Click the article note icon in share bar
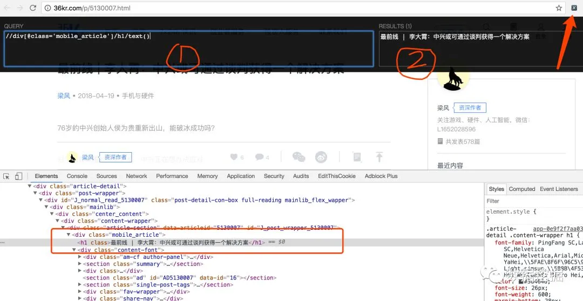This screenshot has height=301, width=583. [x=357, y=157]
